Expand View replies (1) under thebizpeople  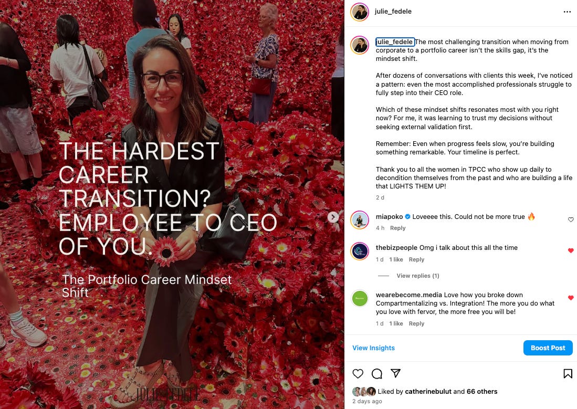click(x=418, y=276)
